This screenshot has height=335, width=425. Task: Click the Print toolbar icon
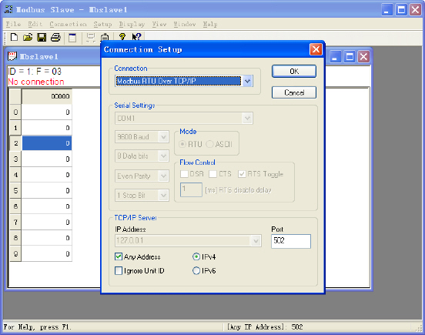[x=56, y=37]
